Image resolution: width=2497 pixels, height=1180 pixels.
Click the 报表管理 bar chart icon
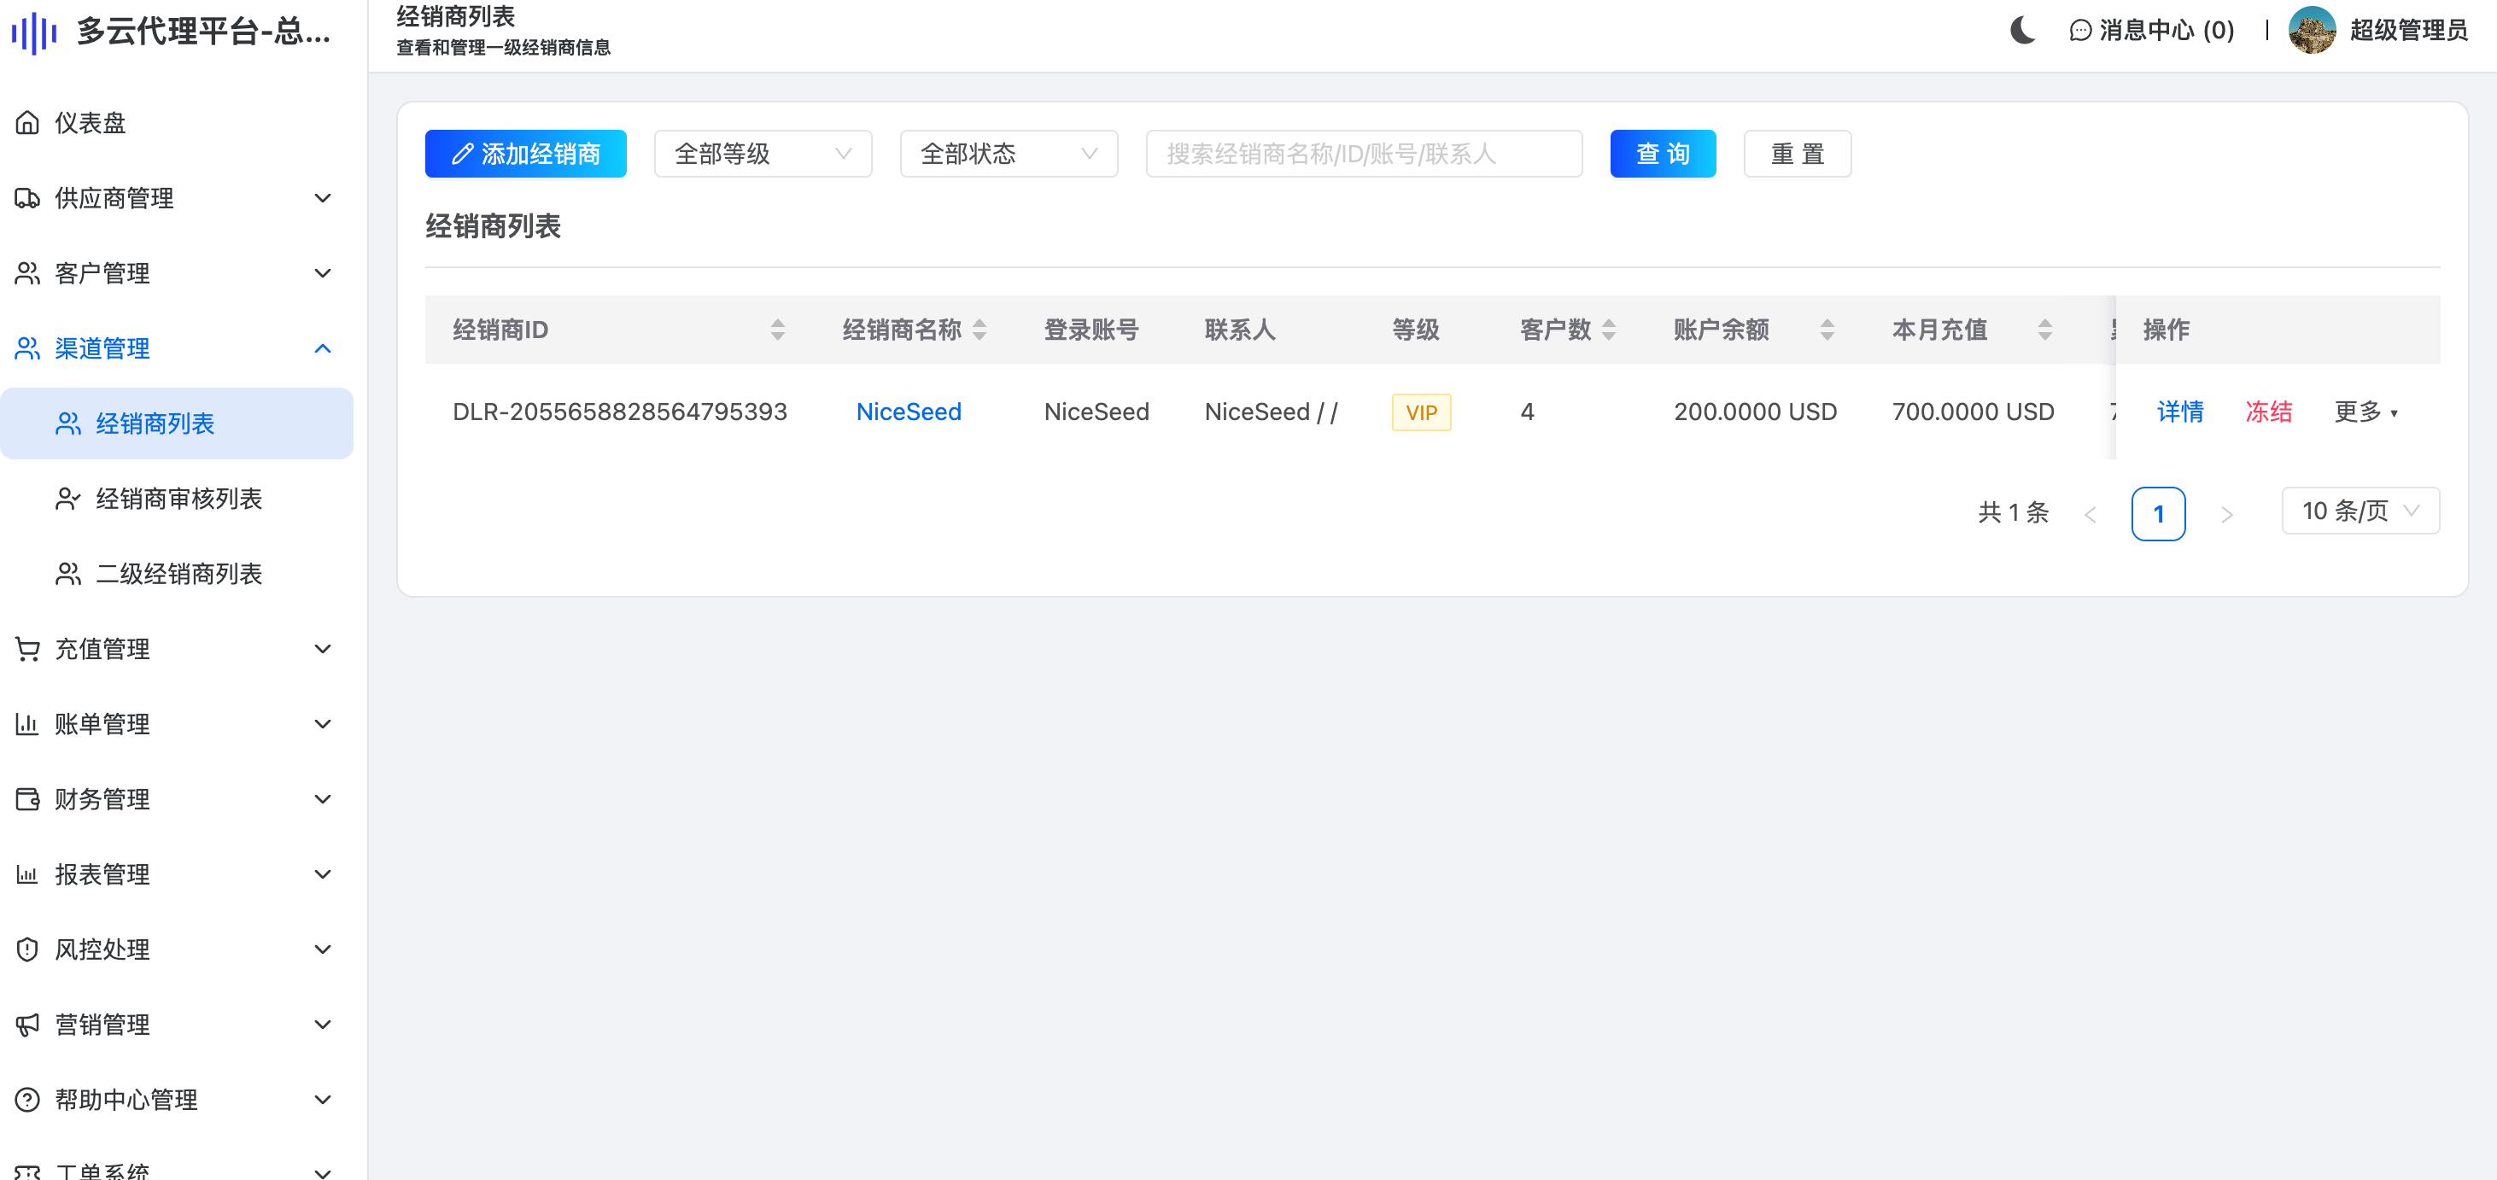click(x=27, y=873)
